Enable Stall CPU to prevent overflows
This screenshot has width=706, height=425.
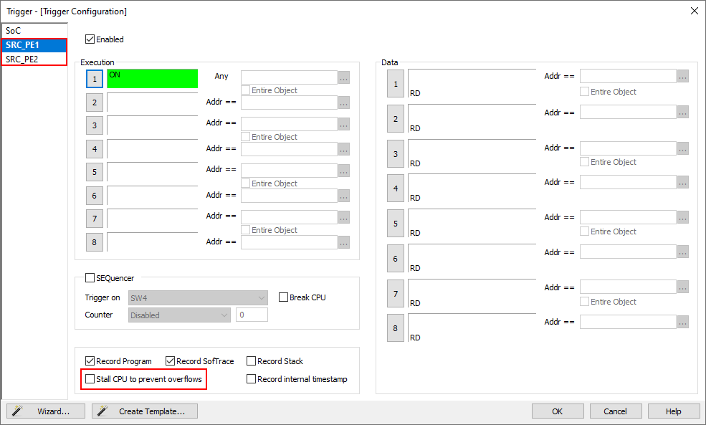tap(90, 378)
